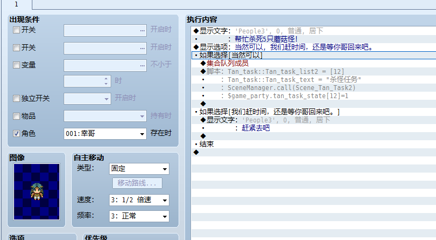The height and width of the screenshot is (240, 436).
Task: Enable the second 开关 condition checkbox
Action: tap(16, 48)
